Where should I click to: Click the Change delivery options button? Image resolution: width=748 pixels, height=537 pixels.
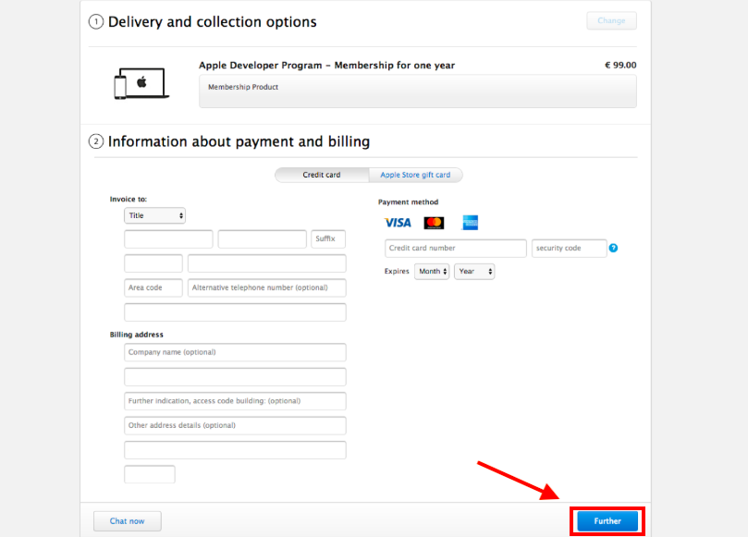click(x=611, y=20)
